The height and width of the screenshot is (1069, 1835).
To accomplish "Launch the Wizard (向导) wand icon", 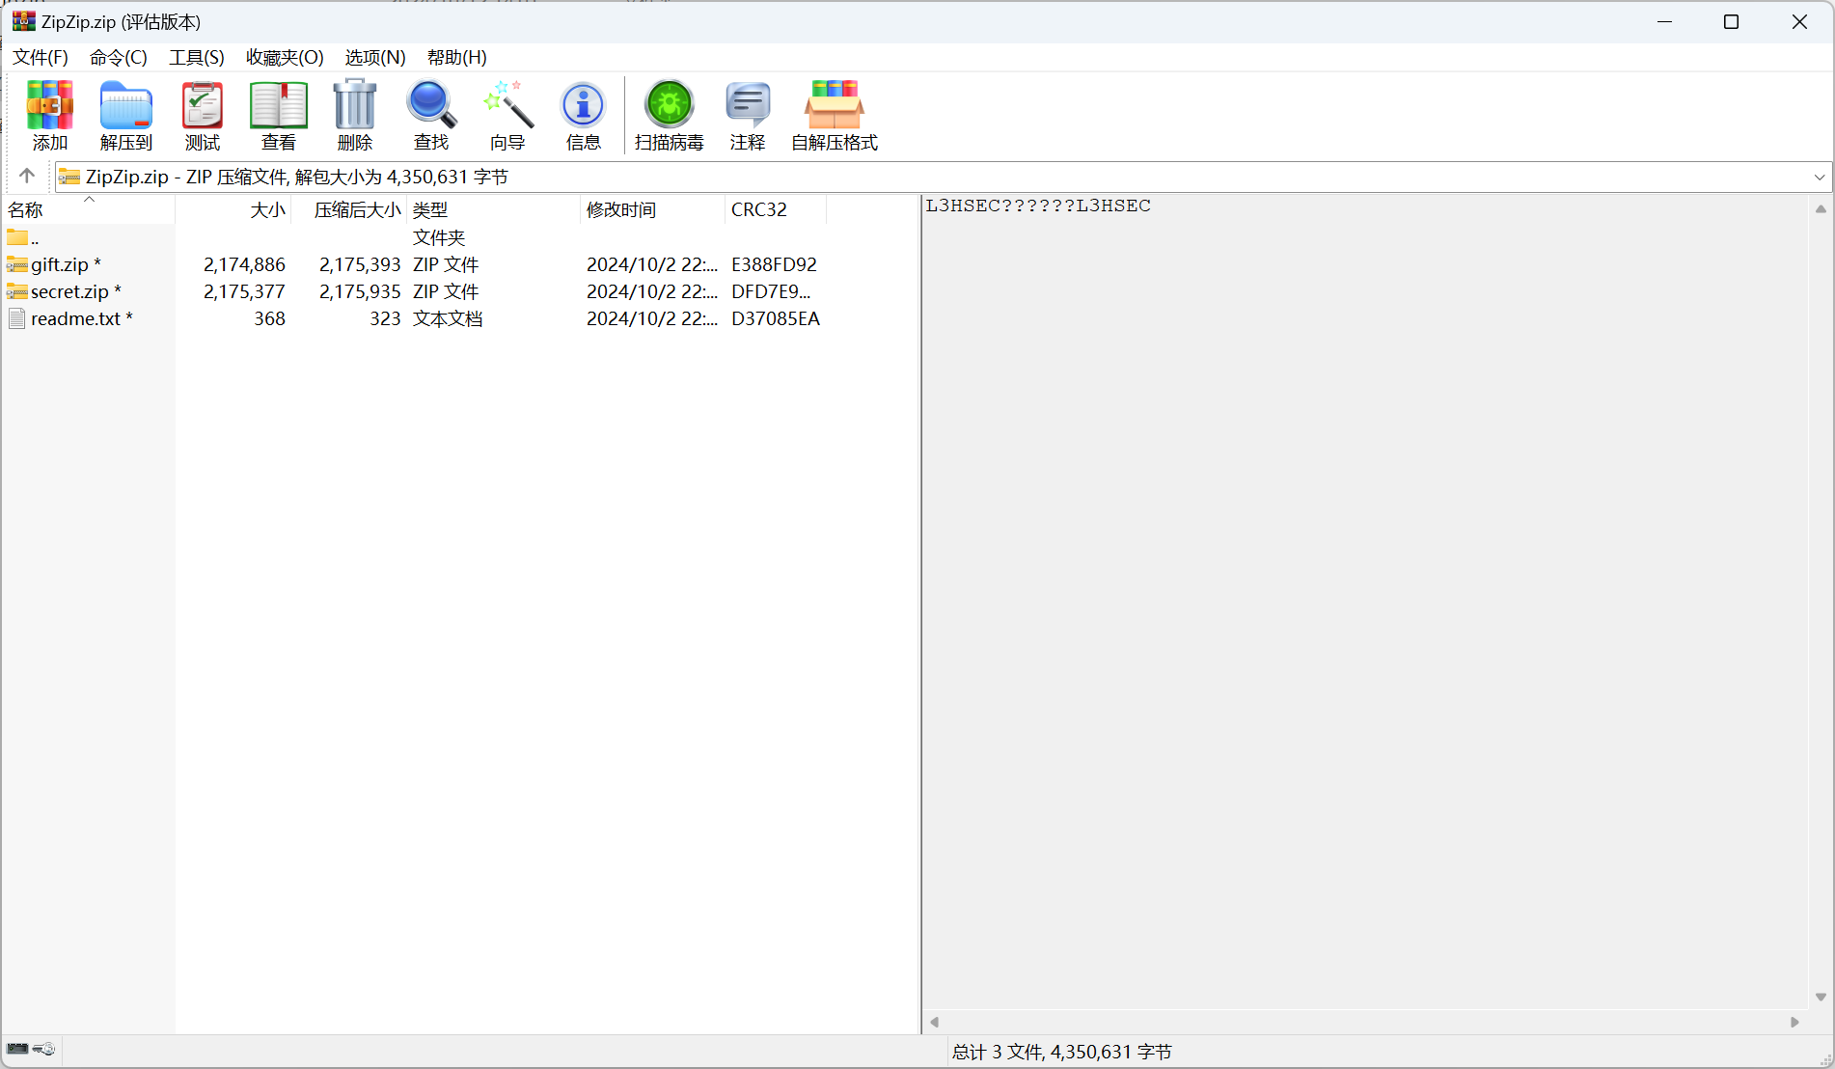I will point(507,115).
